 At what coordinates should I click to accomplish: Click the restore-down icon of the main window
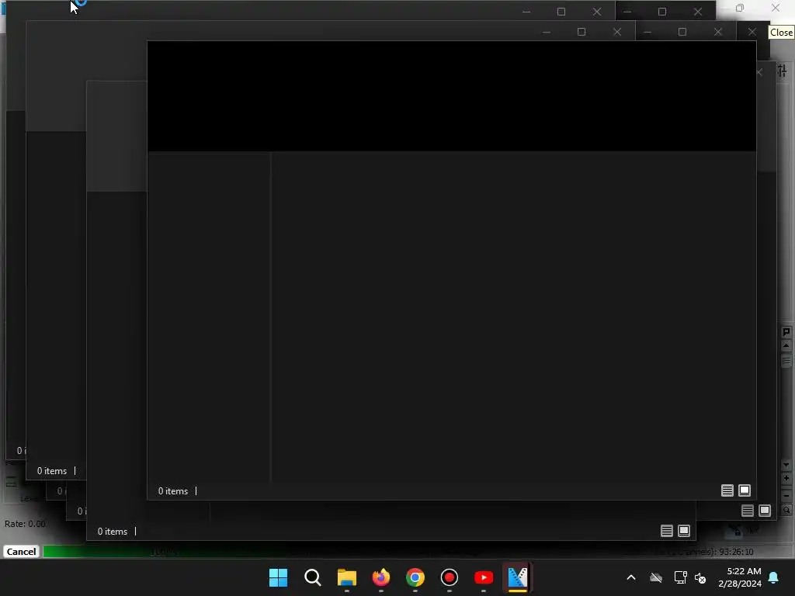click(740, 8)
